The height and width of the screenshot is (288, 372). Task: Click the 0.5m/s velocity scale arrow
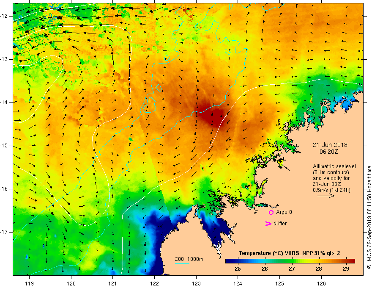click(x=326, y=196)
